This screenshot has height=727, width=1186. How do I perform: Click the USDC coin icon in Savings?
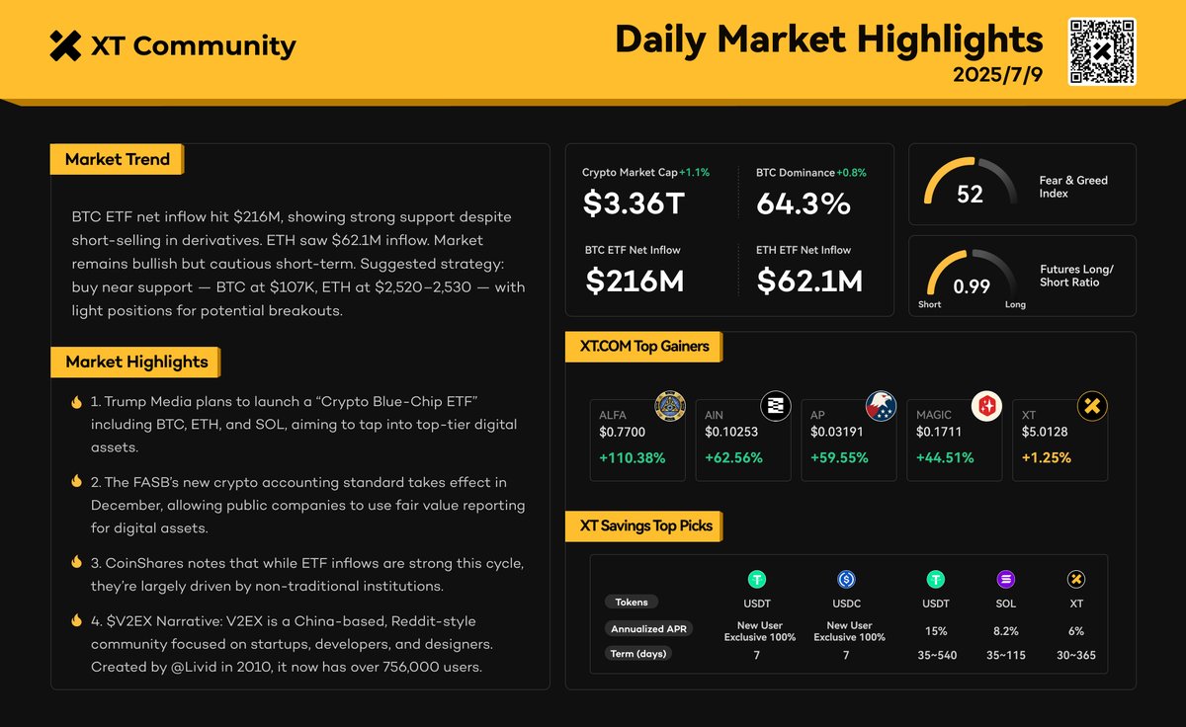click(846, 580)
